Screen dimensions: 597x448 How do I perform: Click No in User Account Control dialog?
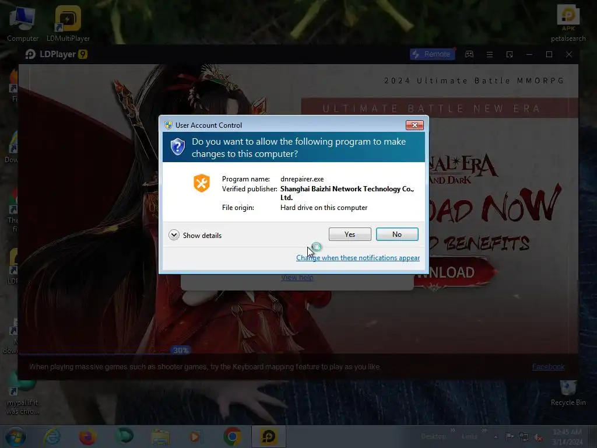point(396,235)
